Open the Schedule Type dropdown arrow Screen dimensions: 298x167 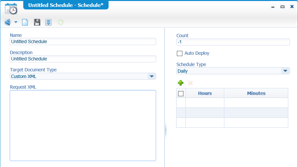coord(285,71)
